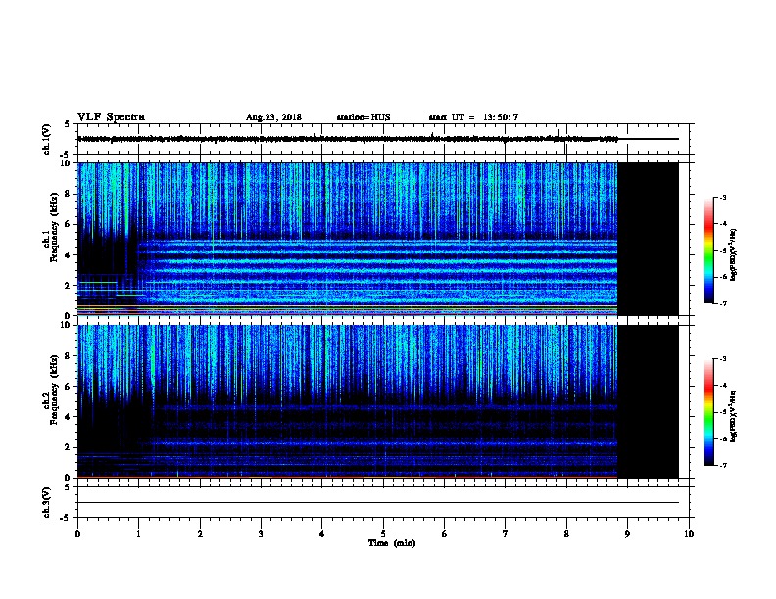The image size is (776, 599).
Task: Click the 'ch.3(V)' axis label
Action: click(47, 502)
